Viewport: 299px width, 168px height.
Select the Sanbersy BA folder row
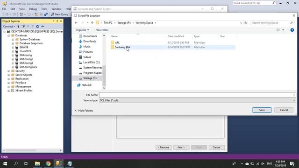172,47
